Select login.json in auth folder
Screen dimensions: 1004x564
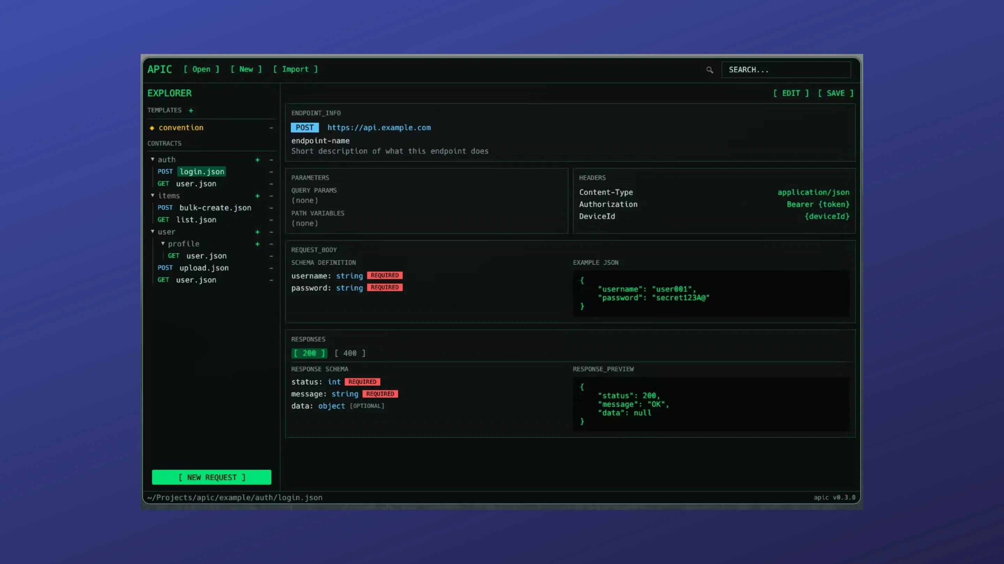[202, 172]
